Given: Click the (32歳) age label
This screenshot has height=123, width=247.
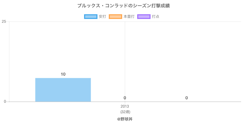Looking at the screenshot, I should (x=125, y=112).
